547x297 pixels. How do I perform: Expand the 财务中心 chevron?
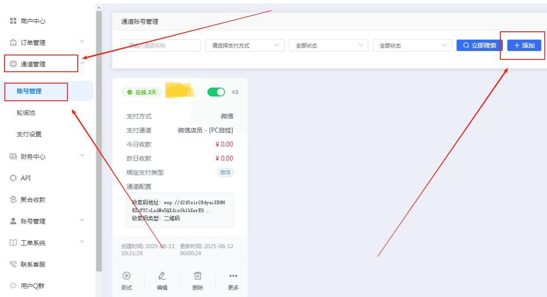pos(82,155)
